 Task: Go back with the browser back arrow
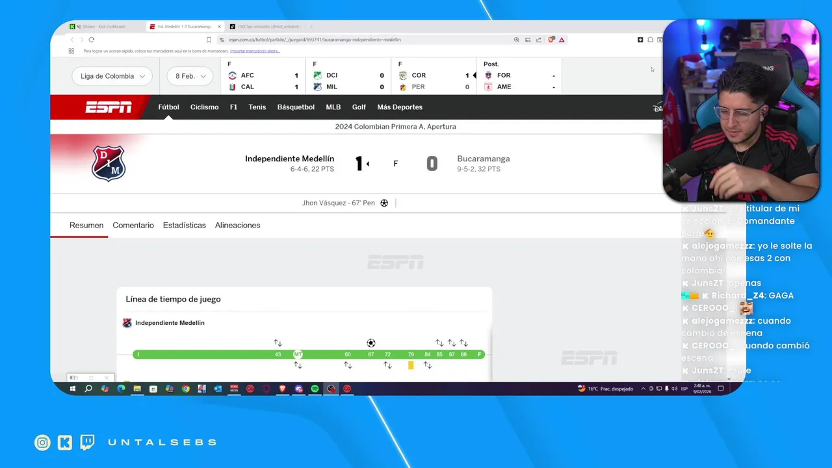pyautogui.click(x=72, y=40)
